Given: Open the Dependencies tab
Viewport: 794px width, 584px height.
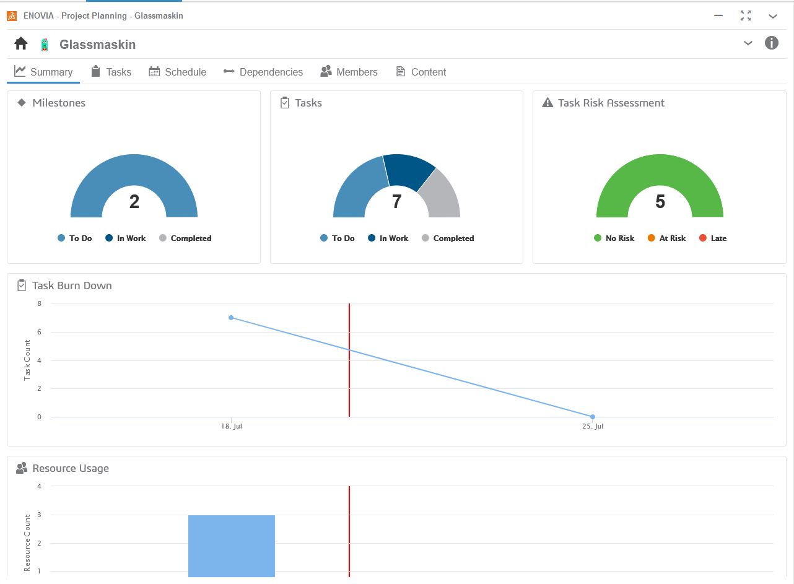Looking at the screenshot, I should tap(263, 72).
